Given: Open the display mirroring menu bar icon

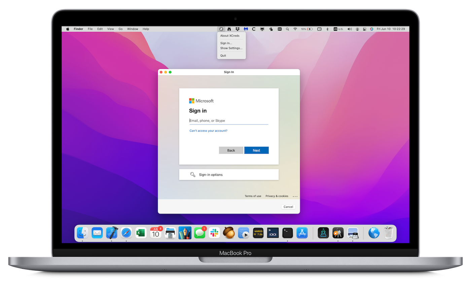Looking at the screenshot, I should (x=262, y=29).
